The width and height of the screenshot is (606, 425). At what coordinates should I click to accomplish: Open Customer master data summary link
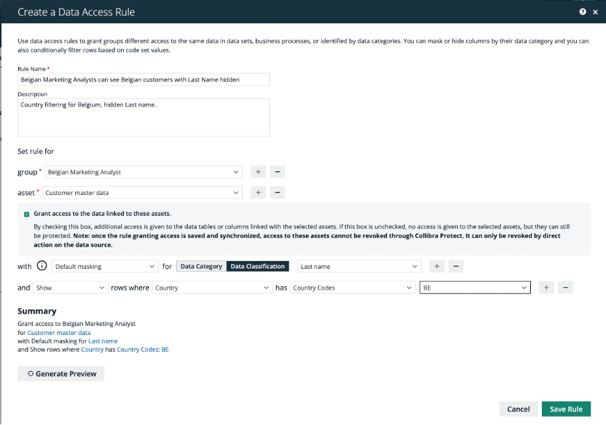click(59, 332)
